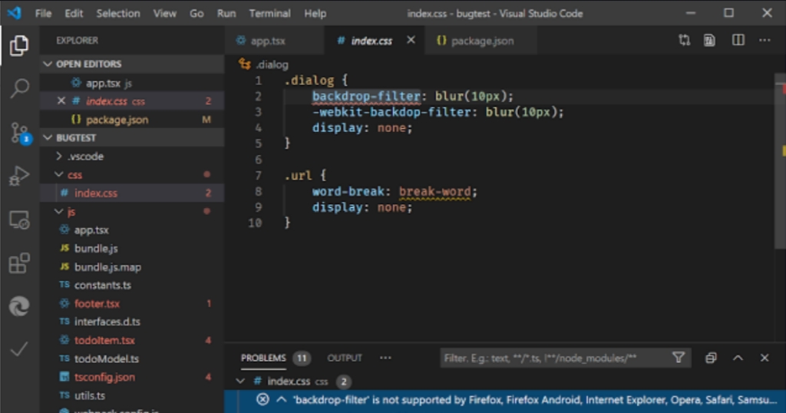The height and width of the screenshot is (413, 786).
Task: Open app.tsx from Open Editors list
Action: pyautogui.click(x=132, y=83)
